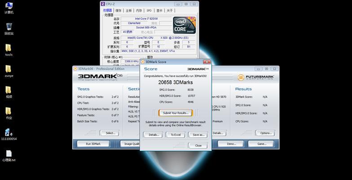Viewport: 352px width, 180px height.
Task: Open the 计算机 desktop icon
Action: (x=9, y=8)
